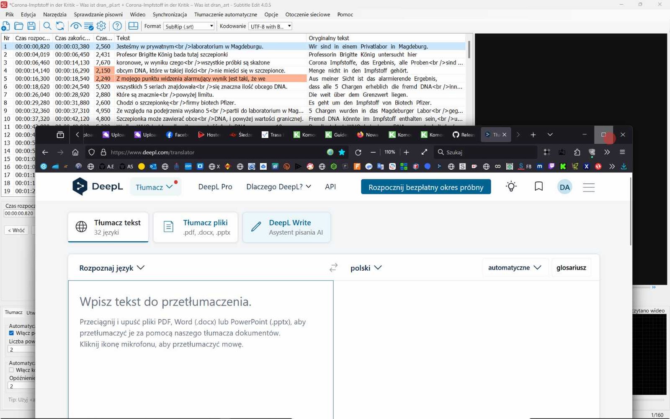Click the GitHub Releases browser tab

pos(464,134)
